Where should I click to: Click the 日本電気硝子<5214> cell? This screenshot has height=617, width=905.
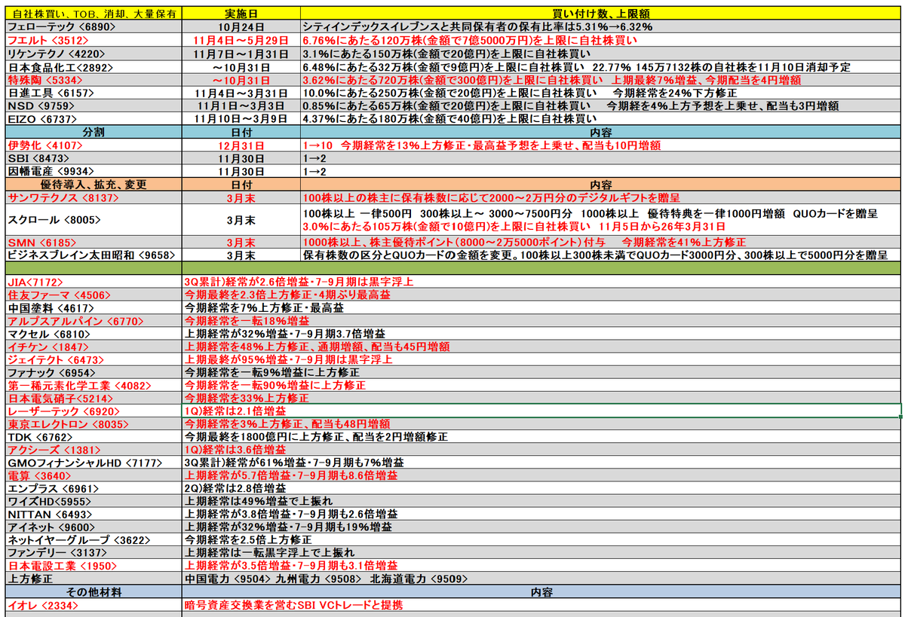tap(94, 398)
